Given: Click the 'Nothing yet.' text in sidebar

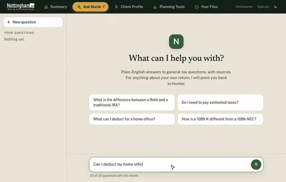Looking at the screenshot, I should (x=14, y=39).
